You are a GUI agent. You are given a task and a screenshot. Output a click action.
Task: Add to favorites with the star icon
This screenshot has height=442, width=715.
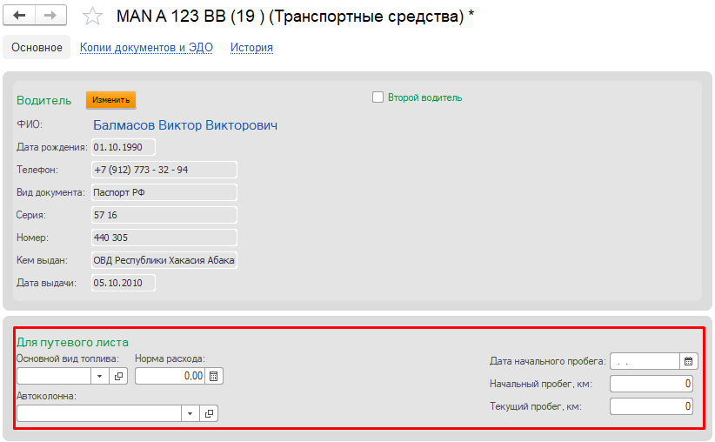[x=92, y=17]
